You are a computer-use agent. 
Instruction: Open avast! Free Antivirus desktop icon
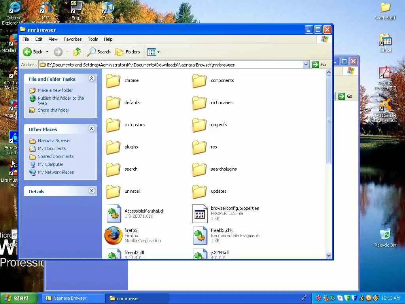385,110
